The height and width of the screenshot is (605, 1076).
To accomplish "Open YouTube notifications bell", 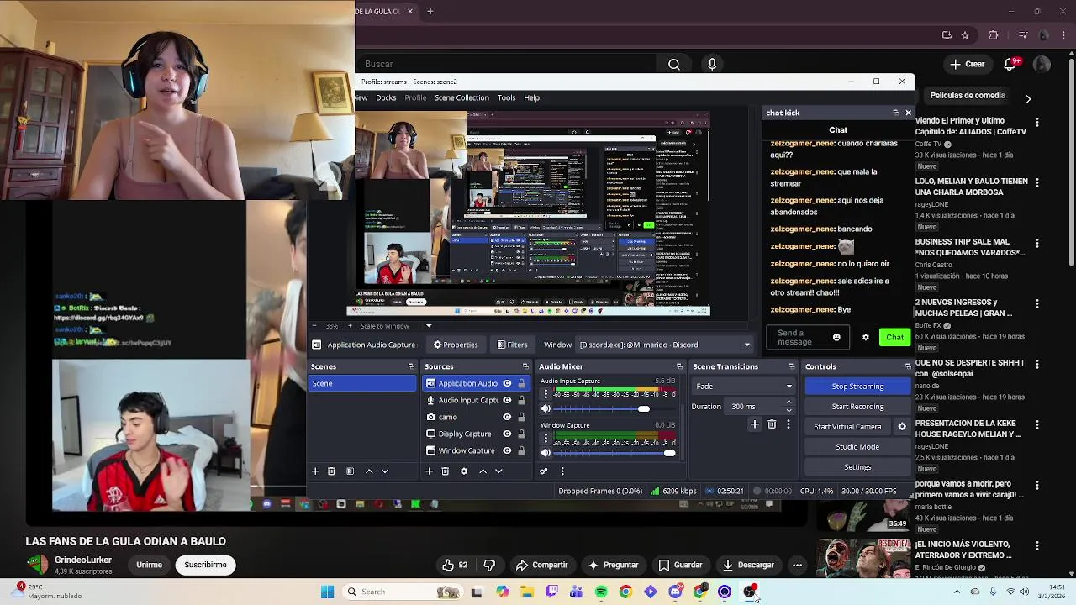I will (x=1011, y=64).
